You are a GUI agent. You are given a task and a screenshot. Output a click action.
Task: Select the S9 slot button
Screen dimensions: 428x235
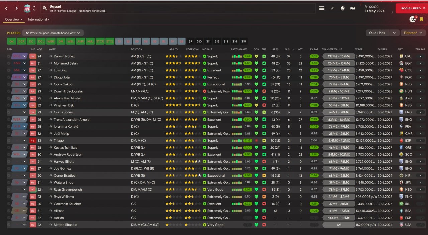190,41
